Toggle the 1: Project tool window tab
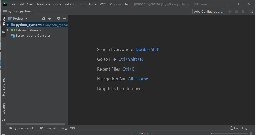Image resolution: width=256 pixels, height=135 pixels. pos(4,26)
